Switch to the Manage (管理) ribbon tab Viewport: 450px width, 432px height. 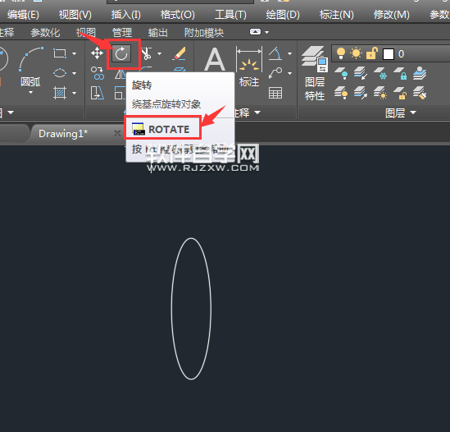click(122, 33)
